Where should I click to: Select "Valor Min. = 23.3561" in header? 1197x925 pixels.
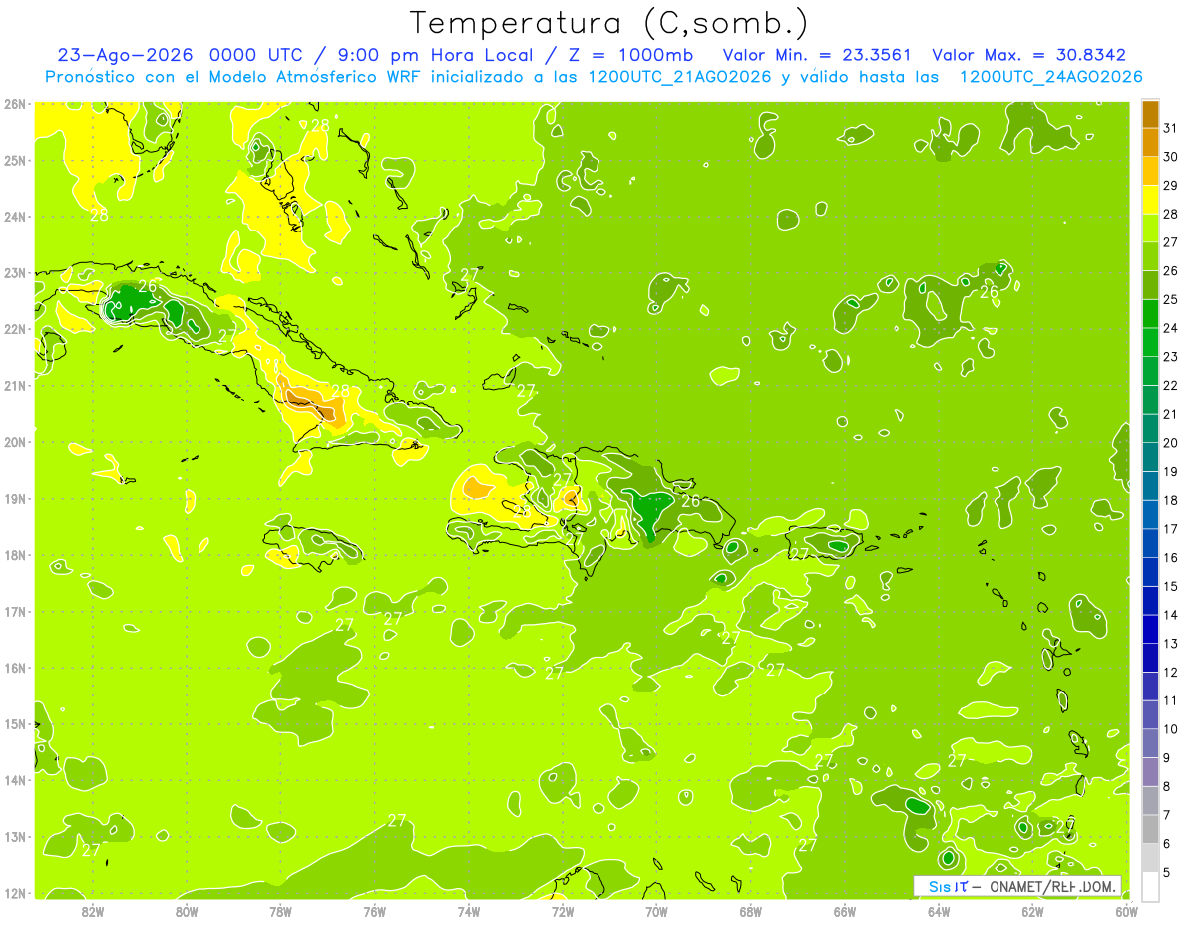tap(817, 55)
